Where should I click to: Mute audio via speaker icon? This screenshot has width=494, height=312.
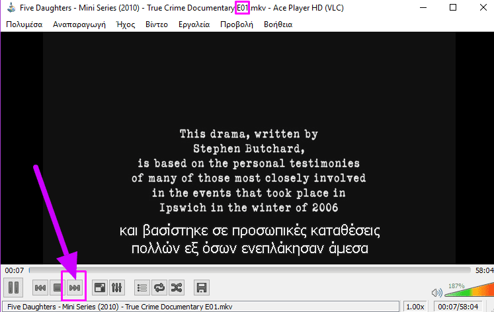click(436, 293)
